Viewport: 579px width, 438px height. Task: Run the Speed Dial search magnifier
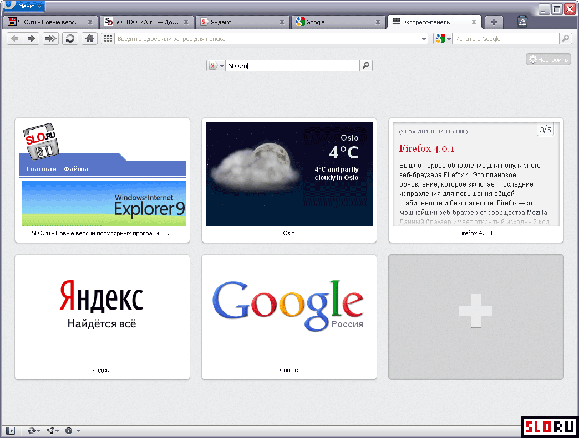click(x=366, y=66)
